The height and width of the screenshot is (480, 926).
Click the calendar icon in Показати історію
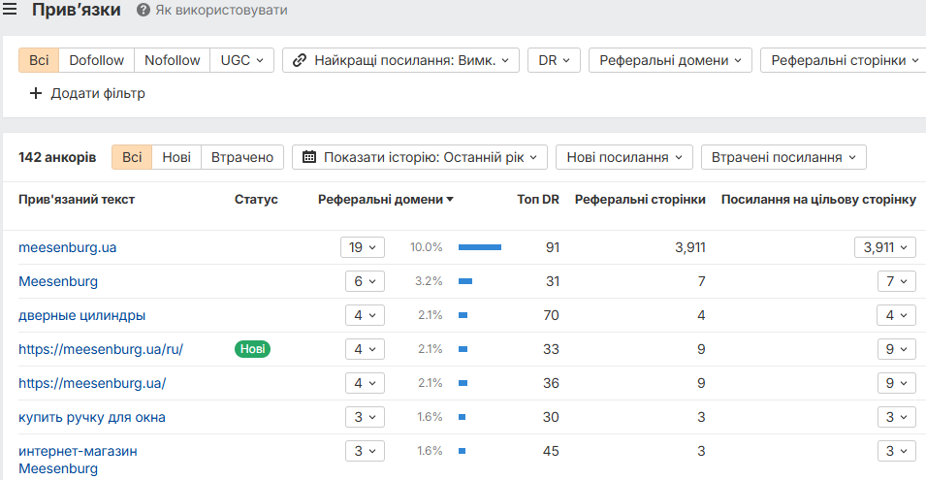tap(309, 157)
